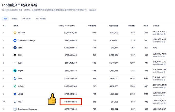Click the 市场数量 column header
This screenshot has width=175, height=112.
tap(131, 26)
